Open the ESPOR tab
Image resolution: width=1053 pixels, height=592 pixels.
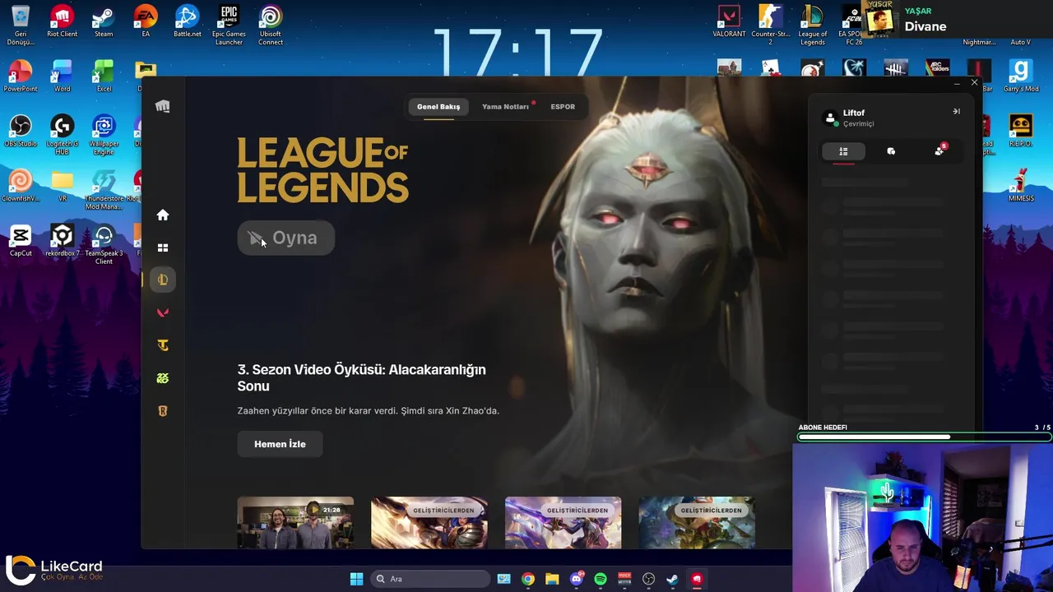pyautogui.click(x=563, y=107)
